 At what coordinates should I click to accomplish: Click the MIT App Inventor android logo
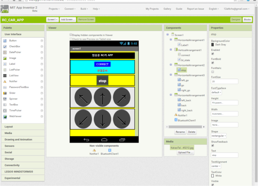point(5,9)
